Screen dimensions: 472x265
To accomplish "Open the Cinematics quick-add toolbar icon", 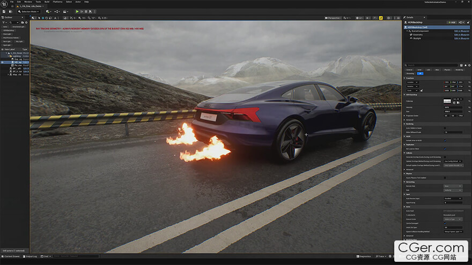I will tap(65, 11).
